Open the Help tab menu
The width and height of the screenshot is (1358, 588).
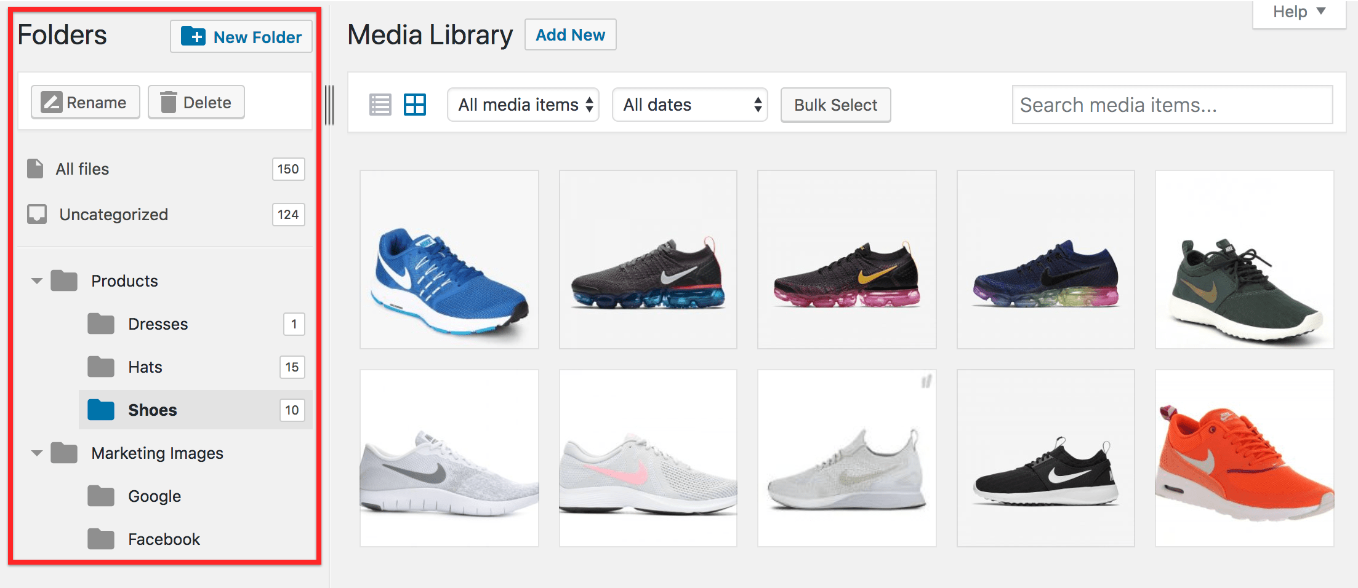[x=1299, y=12]
